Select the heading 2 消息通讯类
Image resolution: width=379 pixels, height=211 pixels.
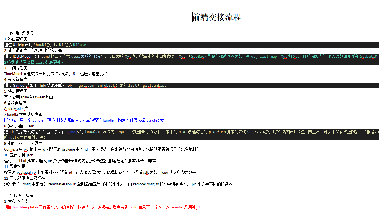(35, 50)
